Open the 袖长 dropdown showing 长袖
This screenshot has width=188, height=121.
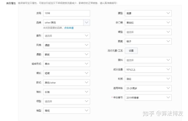66,92
